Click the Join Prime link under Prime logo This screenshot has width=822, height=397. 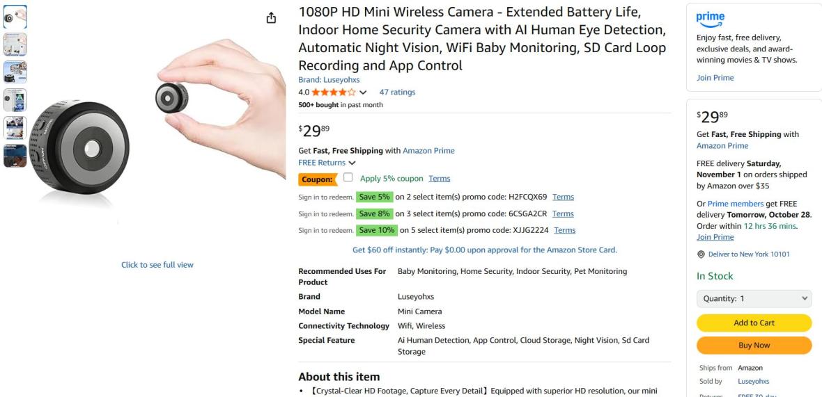coord(715,78)
